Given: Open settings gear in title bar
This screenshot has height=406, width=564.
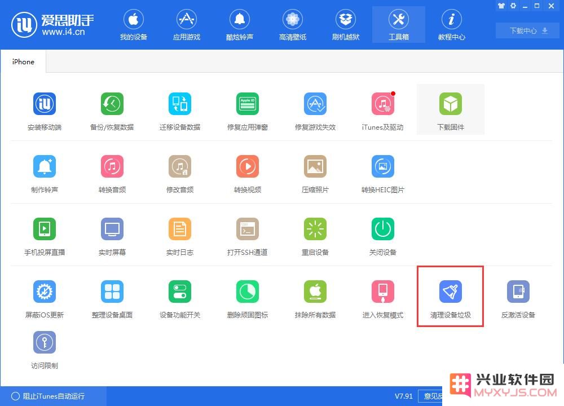Looking at the screenshot, I should [x=513, y=6].
